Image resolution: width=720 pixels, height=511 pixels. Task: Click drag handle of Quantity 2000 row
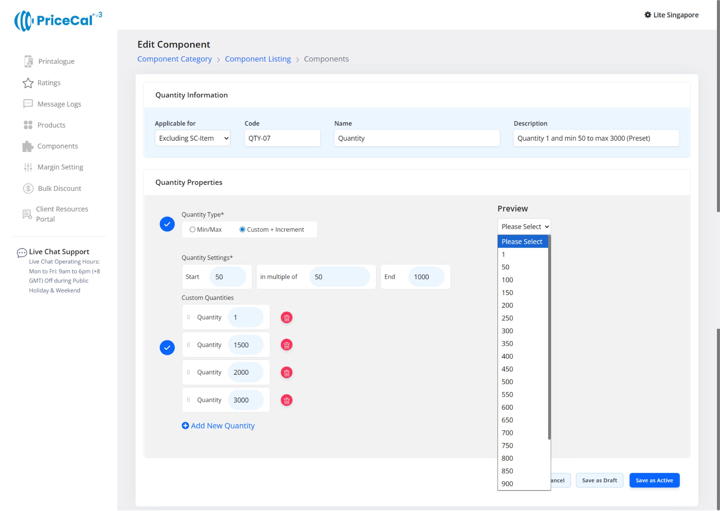click(x=188, y=372)
